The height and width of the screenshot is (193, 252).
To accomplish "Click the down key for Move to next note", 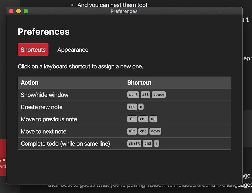I will click(155, 131).
